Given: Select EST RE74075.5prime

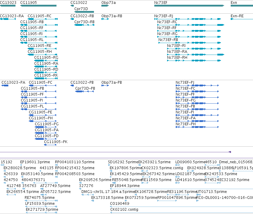Looking at the screenshot, I should pos(40,198).
